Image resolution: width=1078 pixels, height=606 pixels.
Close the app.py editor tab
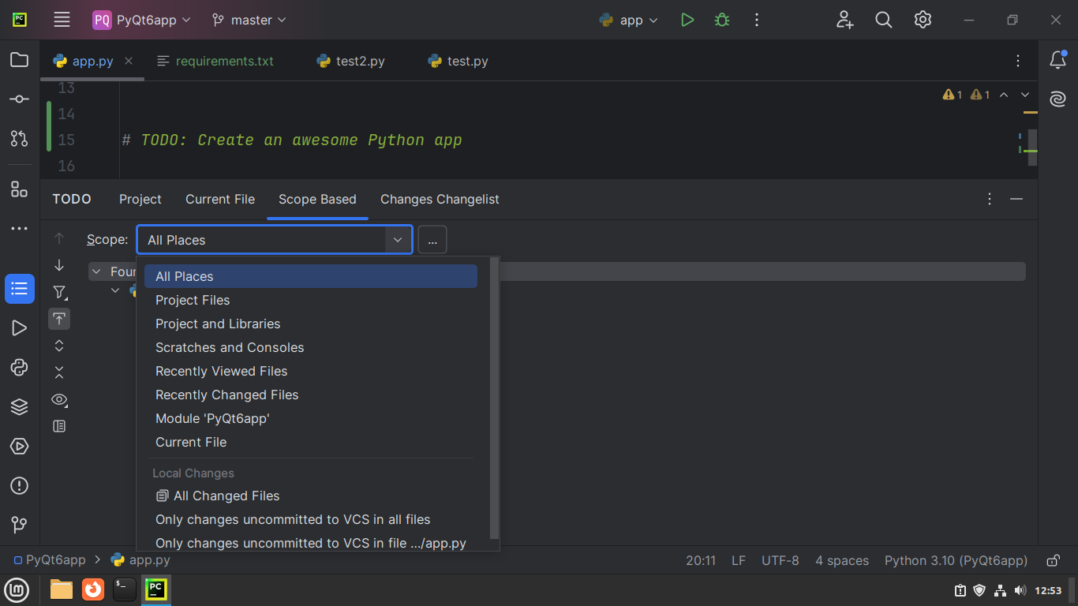coord(129,61)
